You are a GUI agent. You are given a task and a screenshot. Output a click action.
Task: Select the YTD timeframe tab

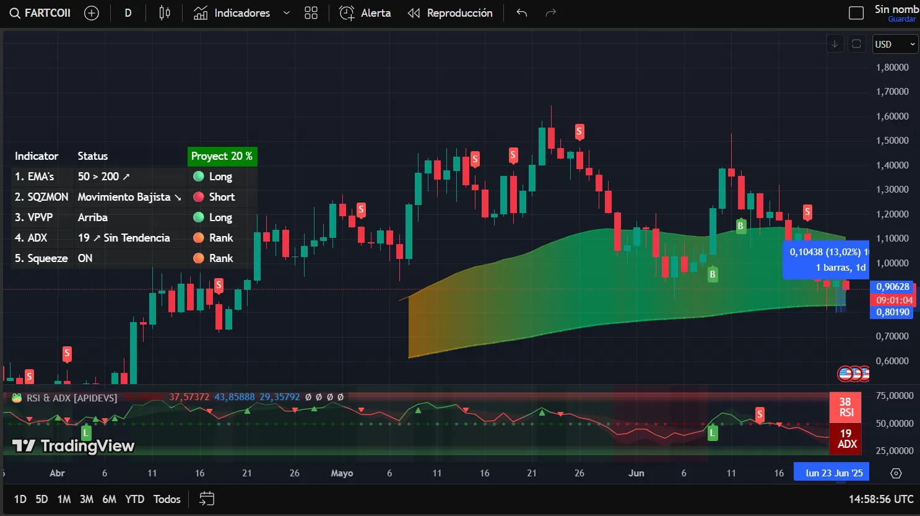134,499
